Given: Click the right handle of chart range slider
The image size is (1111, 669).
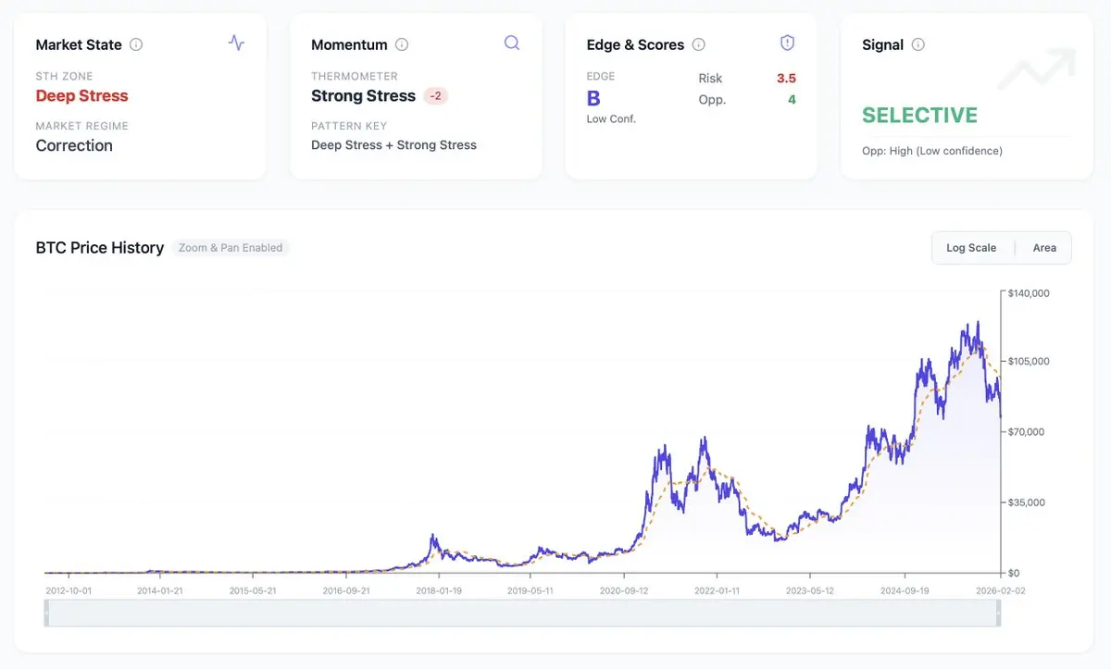Looking at the screenshot, I should point(998,613).
